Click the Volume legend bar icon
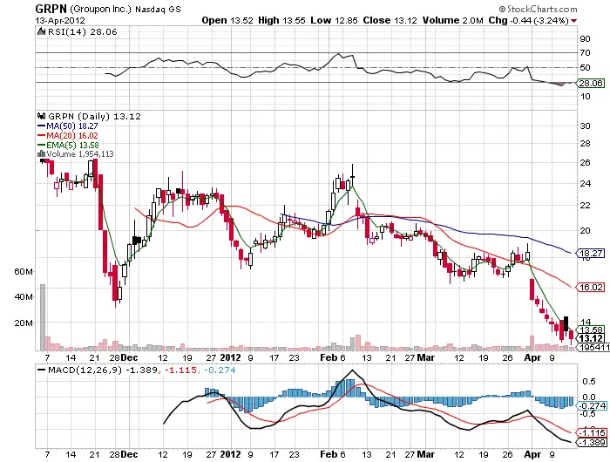610x462 pixels. coord(41,154)
